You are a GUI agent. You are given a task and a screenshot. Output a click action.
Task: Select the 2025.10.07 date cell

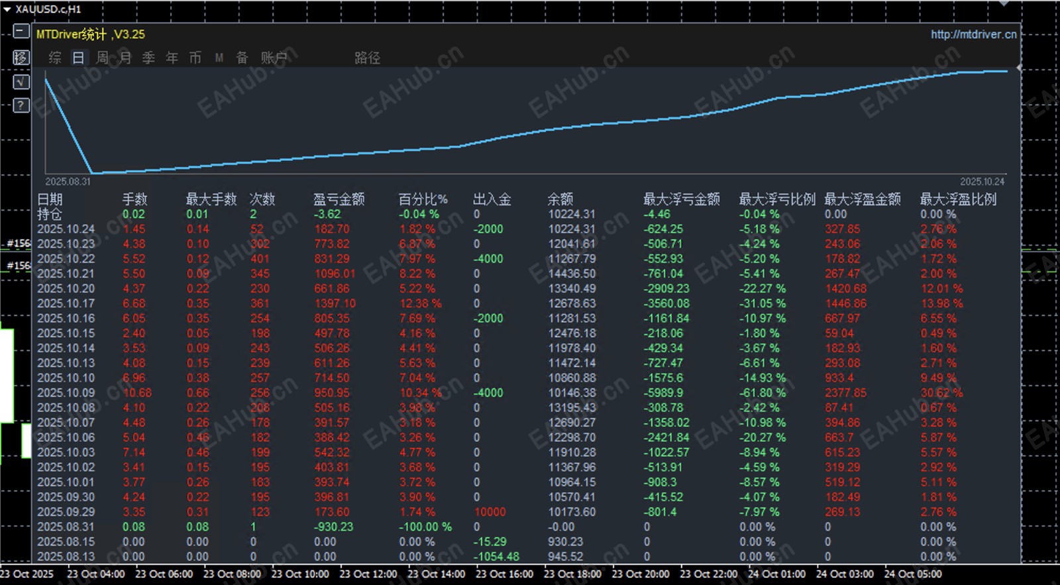66,423
